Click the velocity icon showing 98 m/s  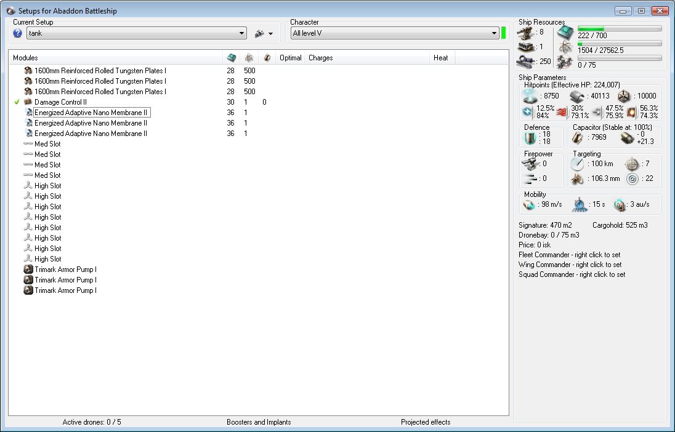click(529, 204)
